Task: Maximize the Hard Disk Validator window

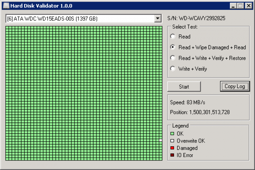Action: [240, 6]
